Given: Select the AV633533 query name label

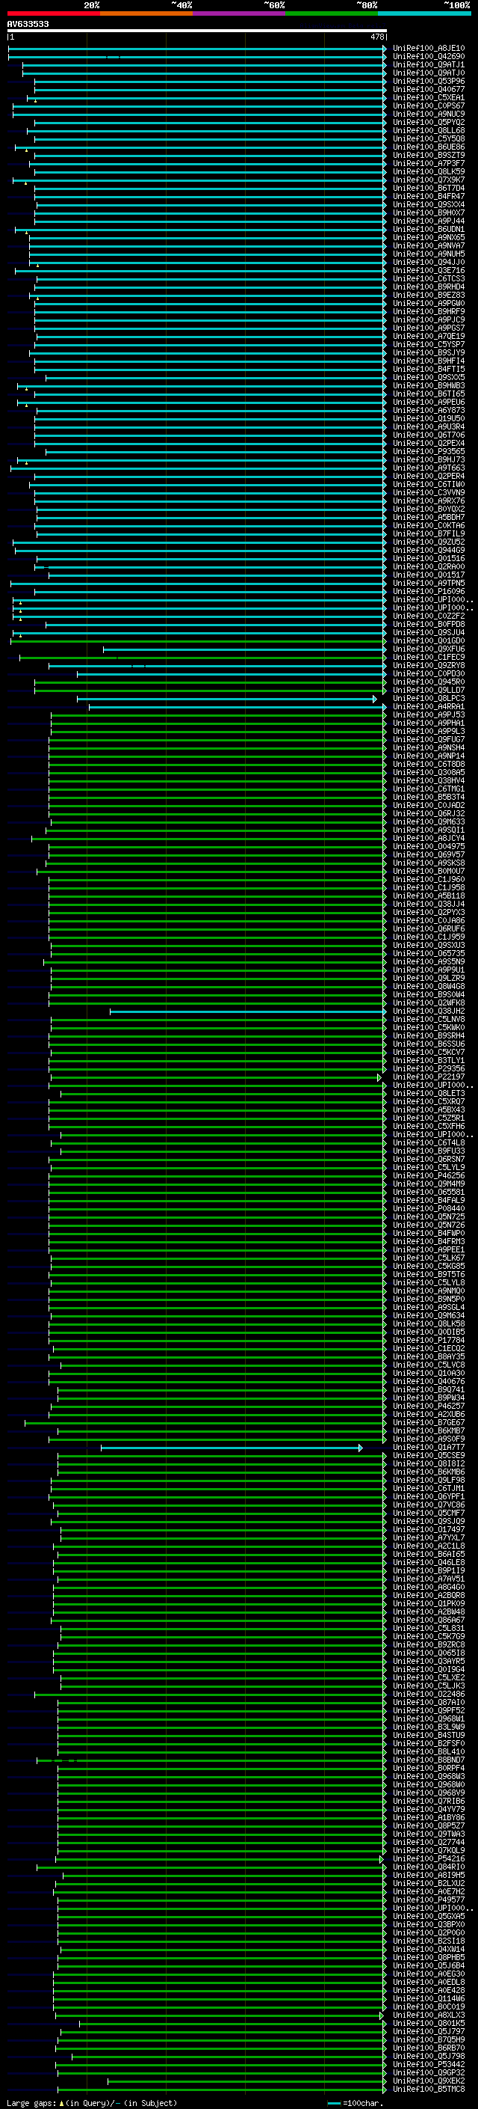Looking at the screenshot, I should [28, 25].
